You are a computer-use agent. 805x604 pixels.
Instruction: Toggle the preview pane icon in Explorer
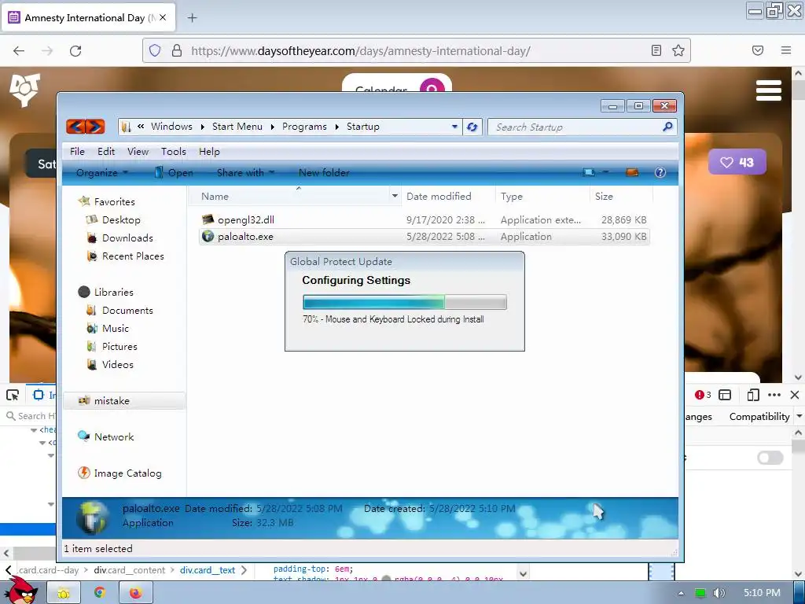pos(632,172)
